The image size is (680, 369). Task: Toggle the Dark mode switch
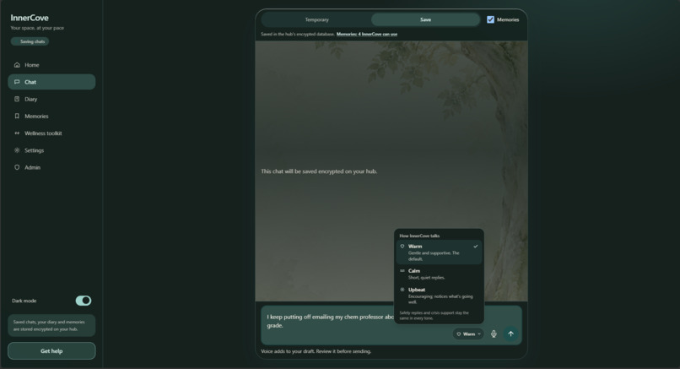[x=84, y=301]
